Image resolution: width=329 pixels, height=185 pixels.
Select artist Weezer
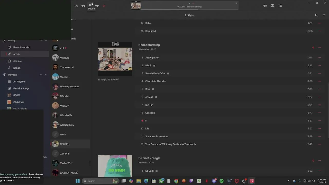pyautogui.click(x=70, y=77)
